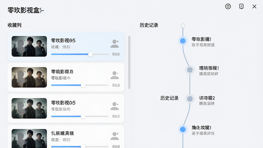Click the 历史记录 heading at top of timeline

pyautogui.click(x=149, y=25)
